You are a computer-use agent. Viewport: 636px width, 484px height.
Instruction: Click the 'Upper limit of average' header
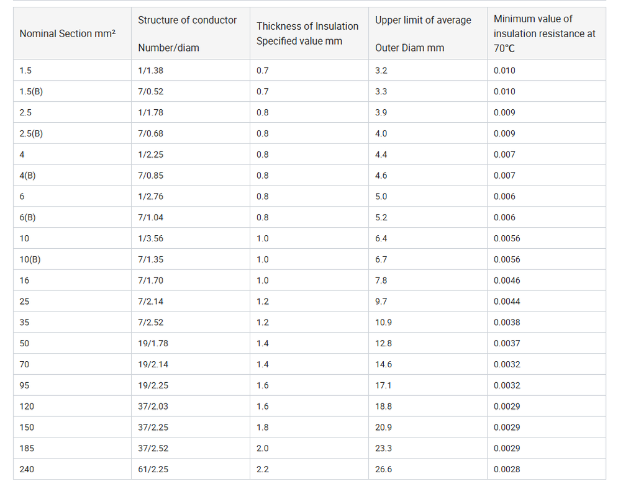pyautogui.click(x=423, y=20)
